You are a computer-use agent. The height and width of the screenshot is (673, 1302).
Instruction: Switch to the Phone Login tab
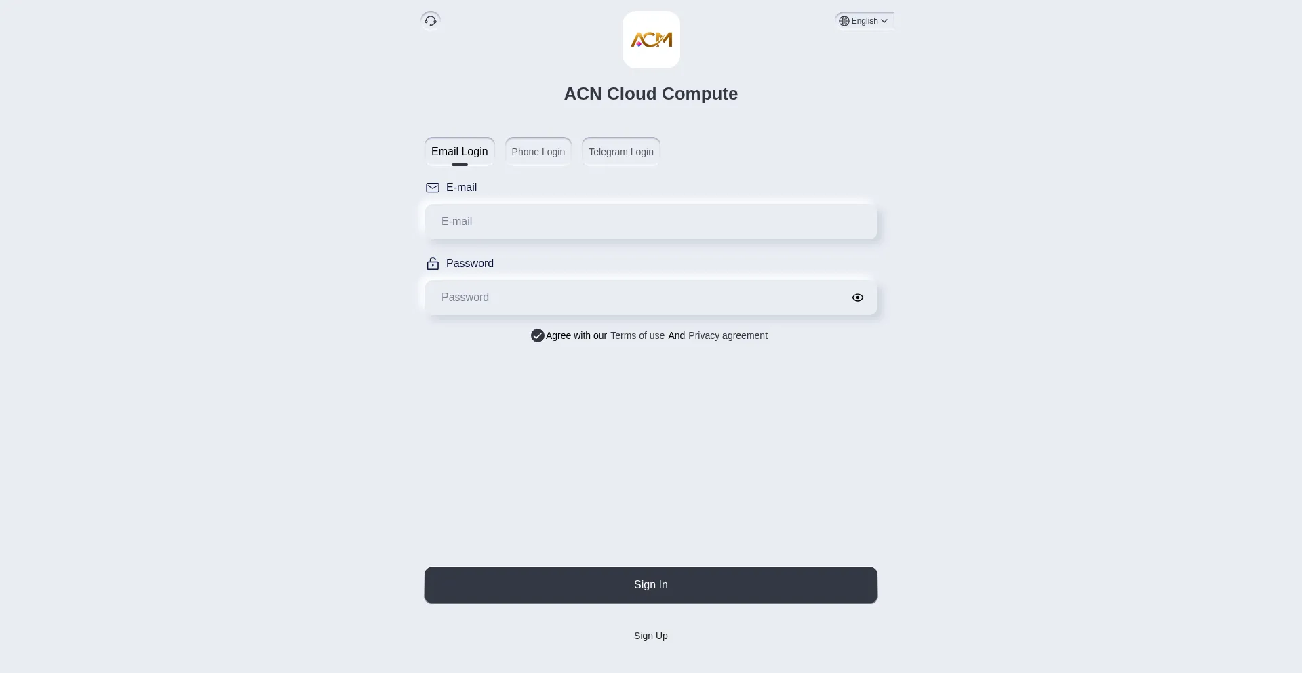point(538,151)
